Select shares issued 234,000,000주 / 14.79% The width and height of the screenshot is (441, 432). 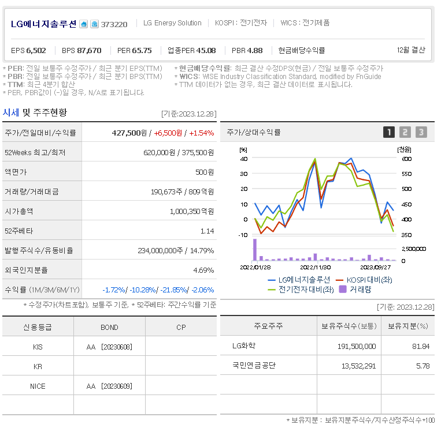[176, 251]
